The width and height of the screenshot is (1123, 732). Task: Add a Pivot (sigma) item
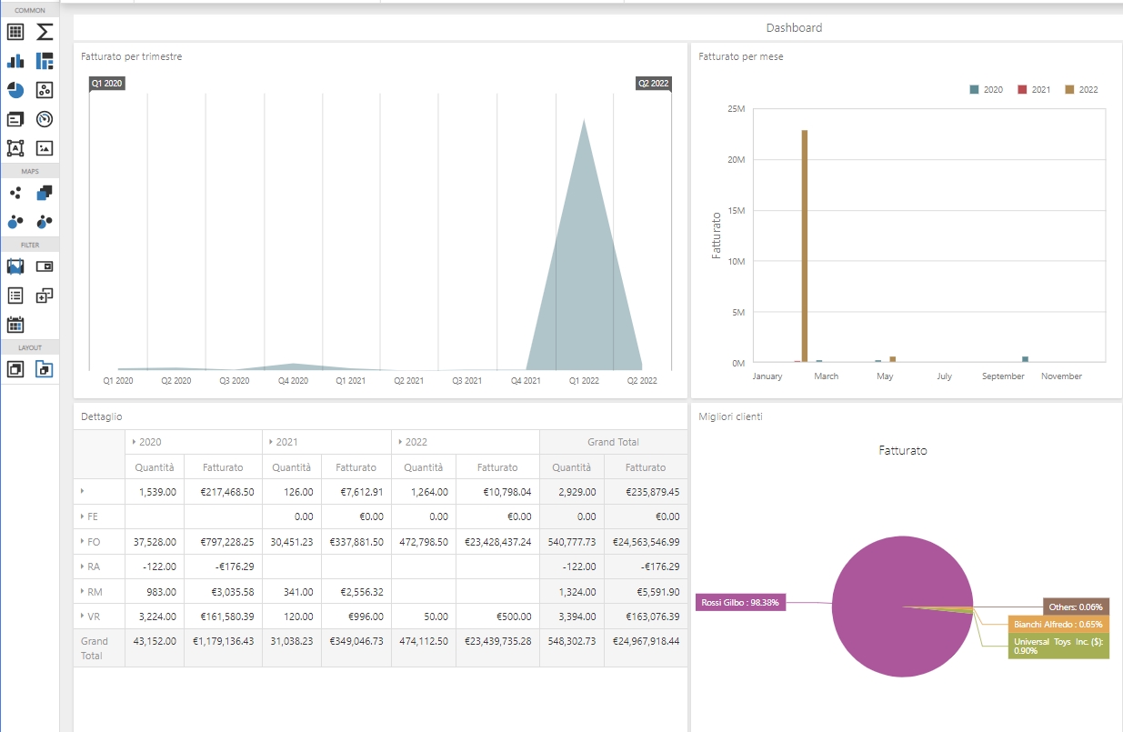click(x=45, y=33)
